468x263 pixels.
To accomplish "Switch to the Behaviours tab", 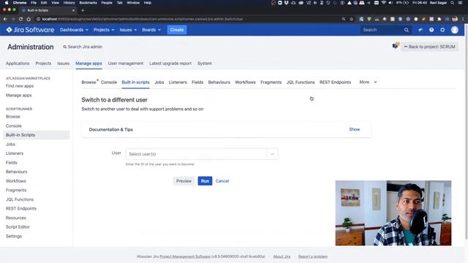I will 219,83.
